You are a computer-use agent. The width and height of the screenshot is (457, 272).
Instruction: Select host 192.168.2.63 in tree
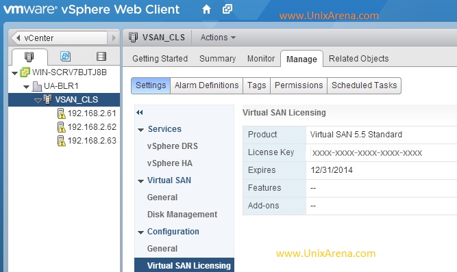point(92,141)
